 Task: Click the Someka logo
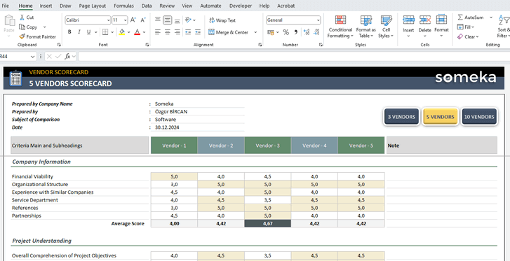click(x=465, y=78)
